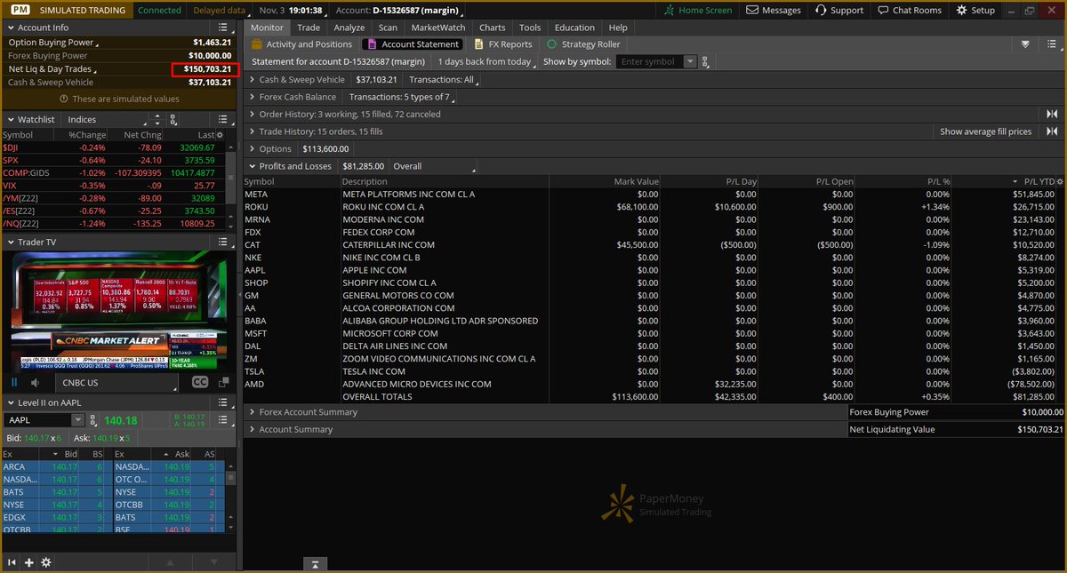Open the Support headset menu
Screen dimensions: 1067x573
[x=838, y=10]
